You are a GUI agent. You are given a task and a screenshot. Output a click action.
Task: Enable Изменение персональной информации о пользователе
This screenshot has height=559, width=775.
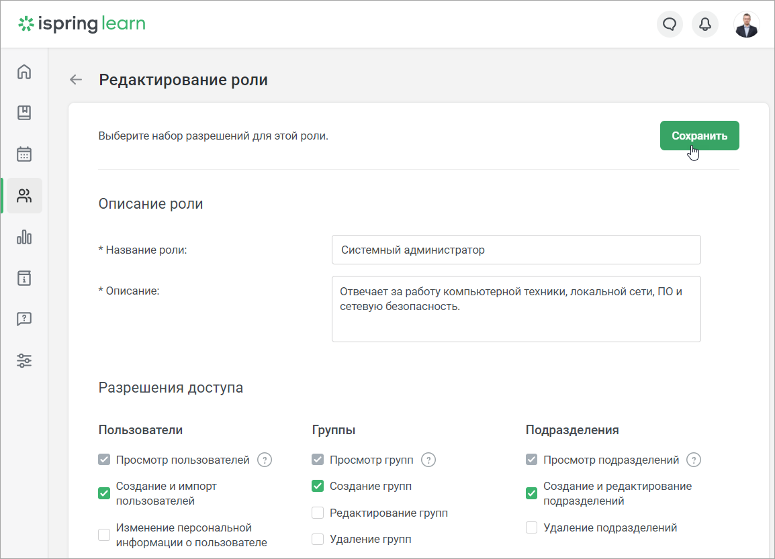(x=104, y=535)
